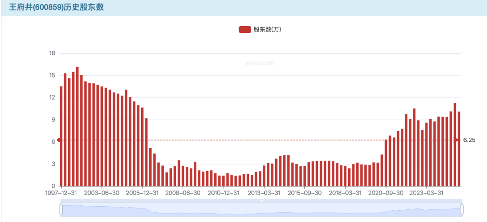Screen dimensions: 487x222
Task: Click the red legend color swatch
Action: click(x=245, y=29)
